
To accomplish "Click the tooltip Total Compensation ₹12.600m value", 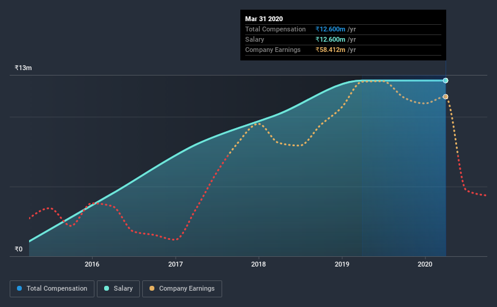I will pos(331,29).
